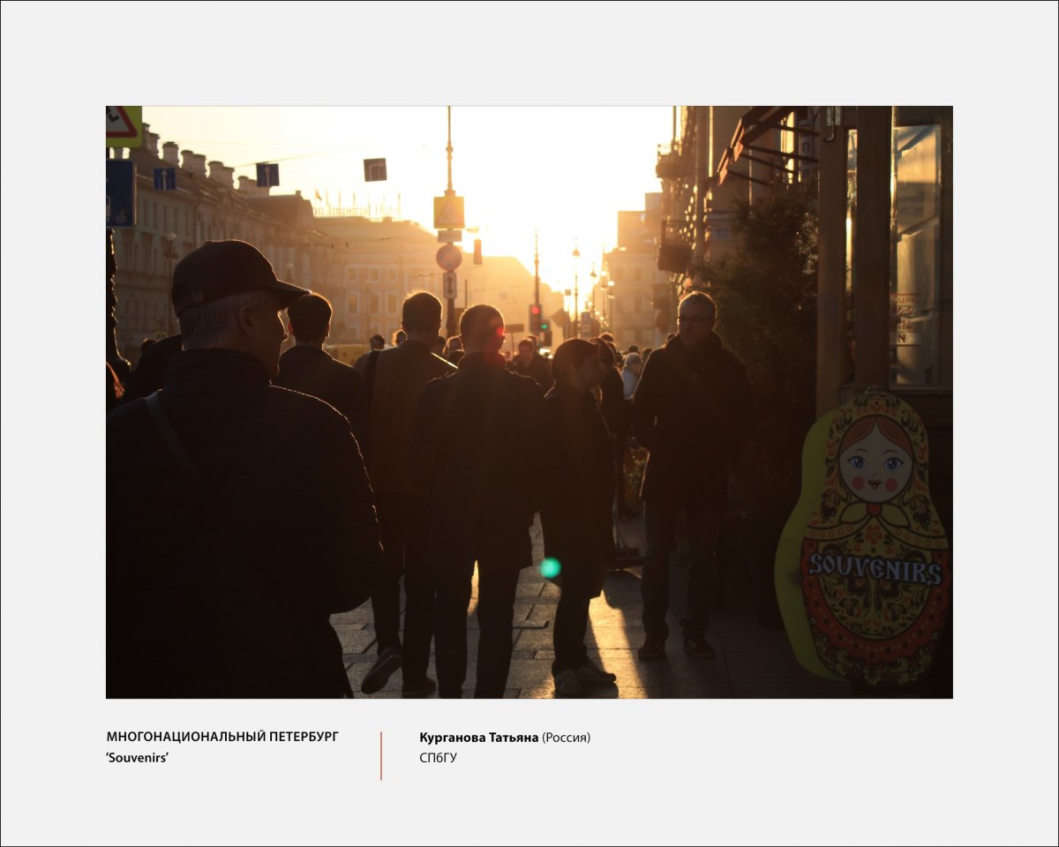The width and height of the screenshot is (1059, 847).
Task: Click the СПбГУ label under the author name
Action: coord(440,756)
